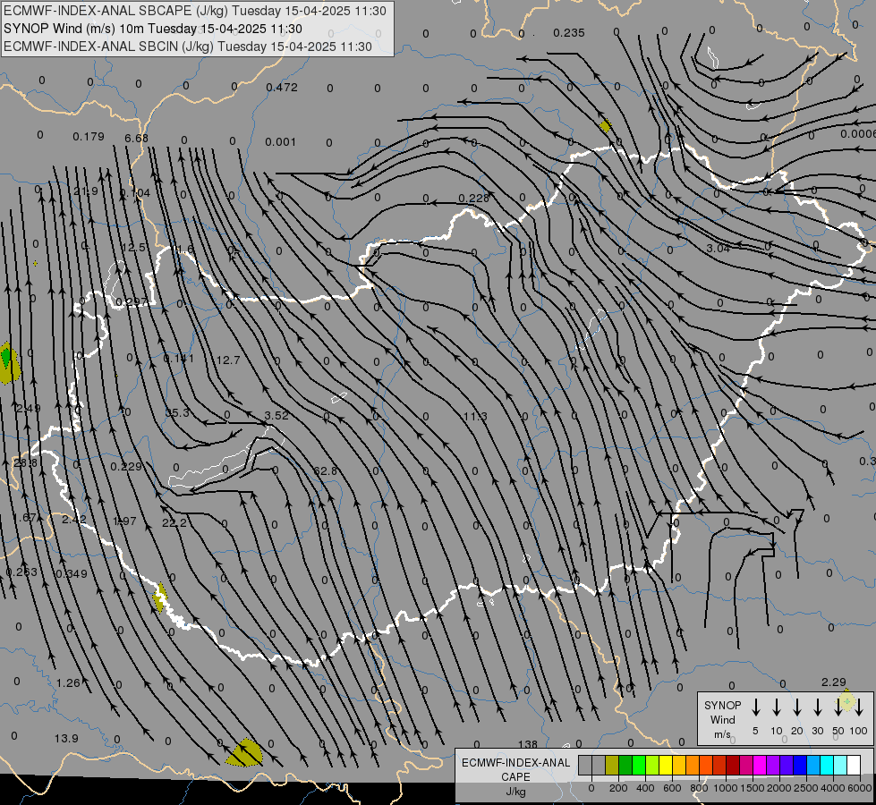The height and width of the screenshot is (805, 876).
Task: Click the map value '0.141'
Action: (x=179, y=358)
